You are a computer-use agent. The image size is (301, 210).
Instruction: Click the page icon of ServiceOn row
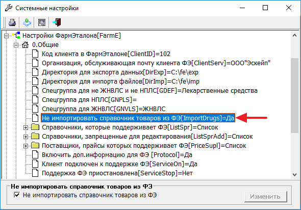pos(35,164)
